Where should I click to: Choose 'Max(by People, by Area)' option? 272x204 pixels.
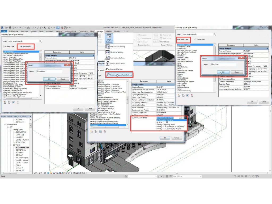tap(165, 125)
